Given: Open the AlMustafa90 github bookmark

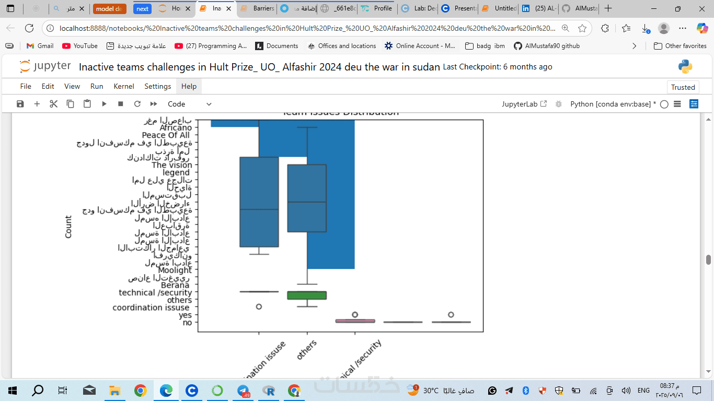Looking at the screenshot, I should pyautogui.click(x=547, y=46).
